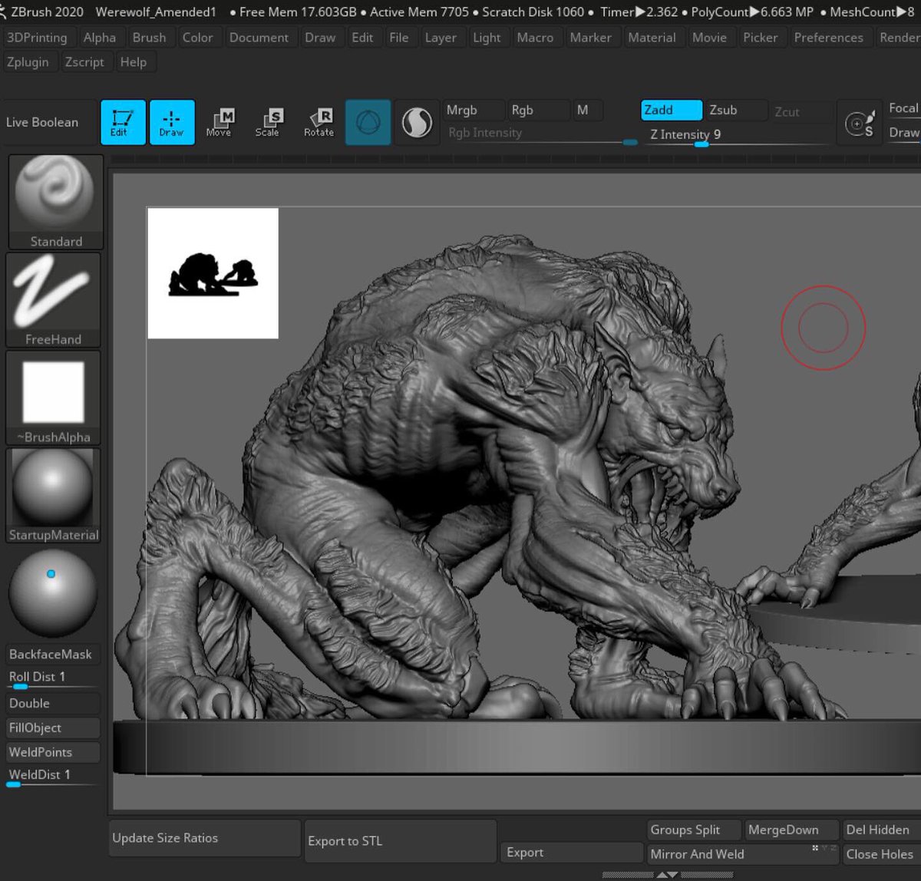Open the Draw menu
The image size is (921, 881).
(x=320, y=38)
